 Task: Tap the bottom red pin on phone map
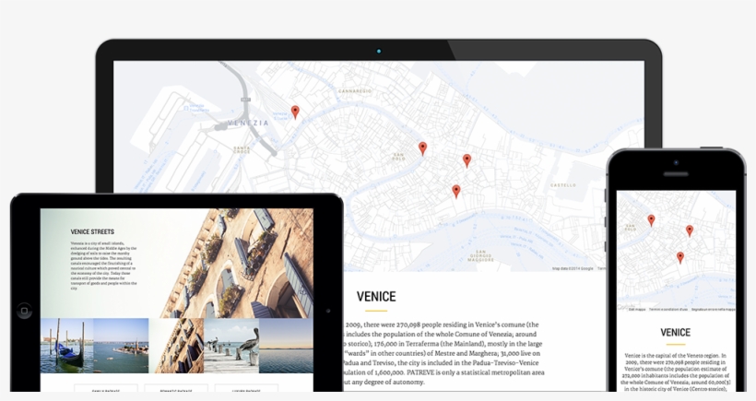pyautogui.click(x=680, y=258)
